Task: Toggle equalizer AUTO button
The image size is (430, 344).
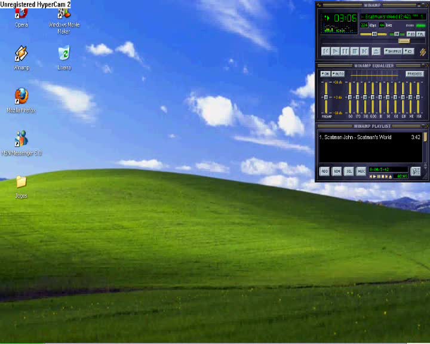Action: (338, 74)
